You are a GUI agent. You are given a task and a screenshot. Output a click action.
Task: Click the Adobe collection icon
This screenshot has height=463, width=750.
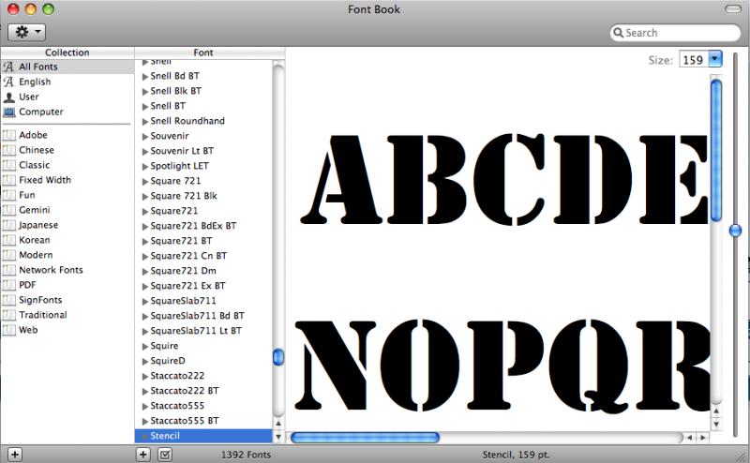tap(9, 135)
